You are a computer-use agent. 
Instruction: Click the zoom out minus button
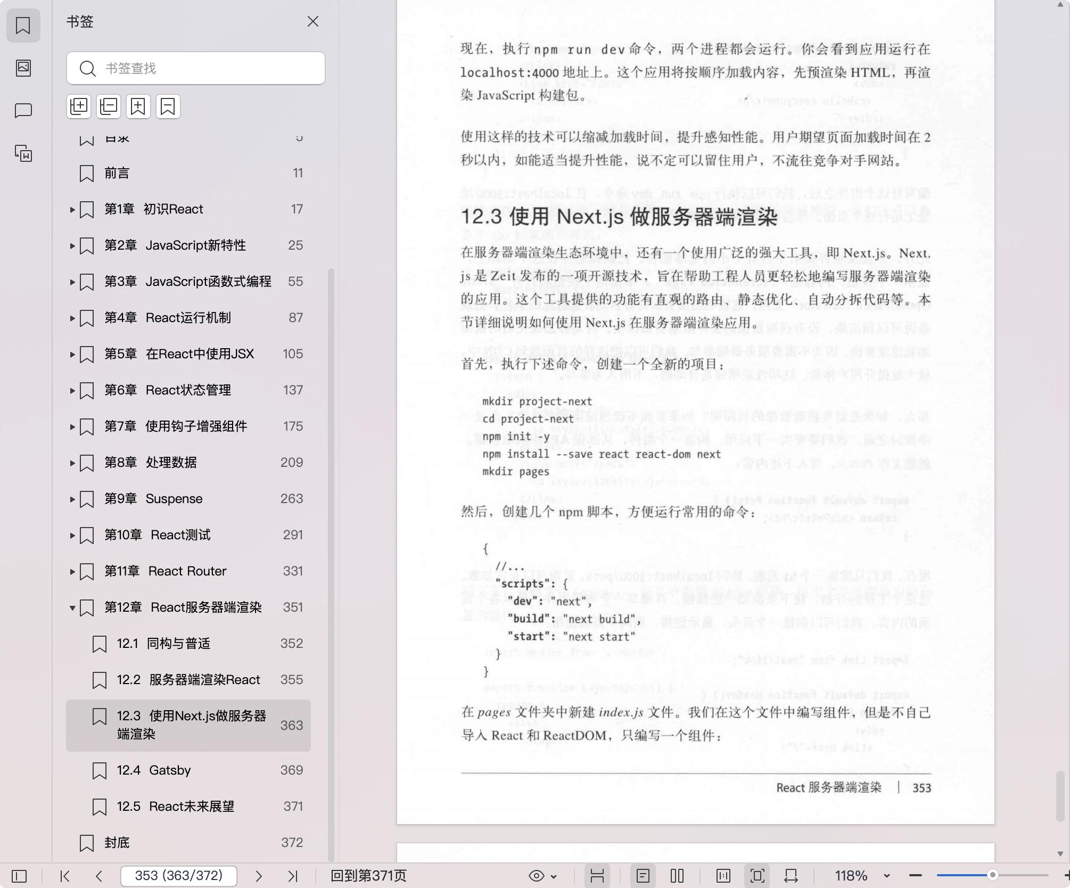pyautogui.click(x=916, y=876)
